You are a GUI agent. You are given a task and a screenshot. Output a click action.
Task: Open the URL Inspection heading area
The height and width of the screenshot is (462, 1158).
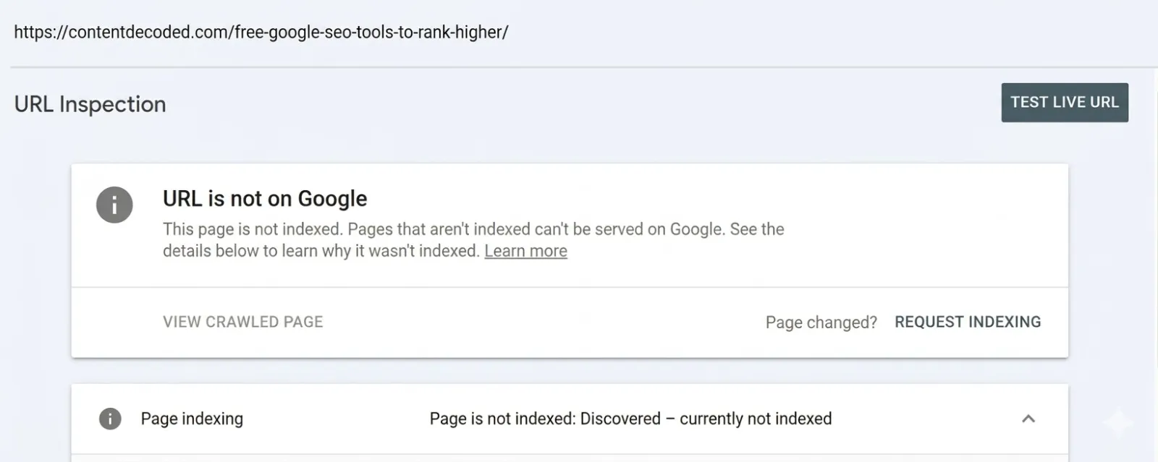89,103
